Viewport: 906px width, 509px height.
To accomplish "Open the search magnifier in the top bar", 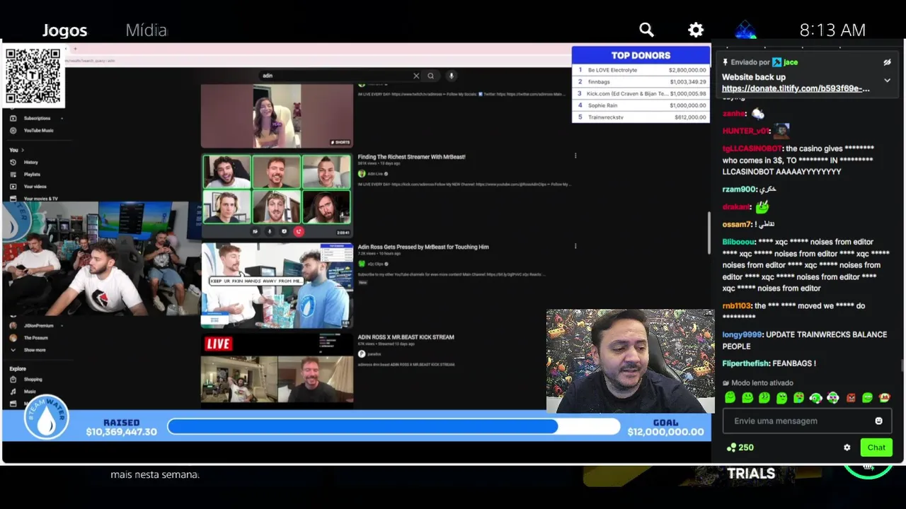I will click(646, 30).
